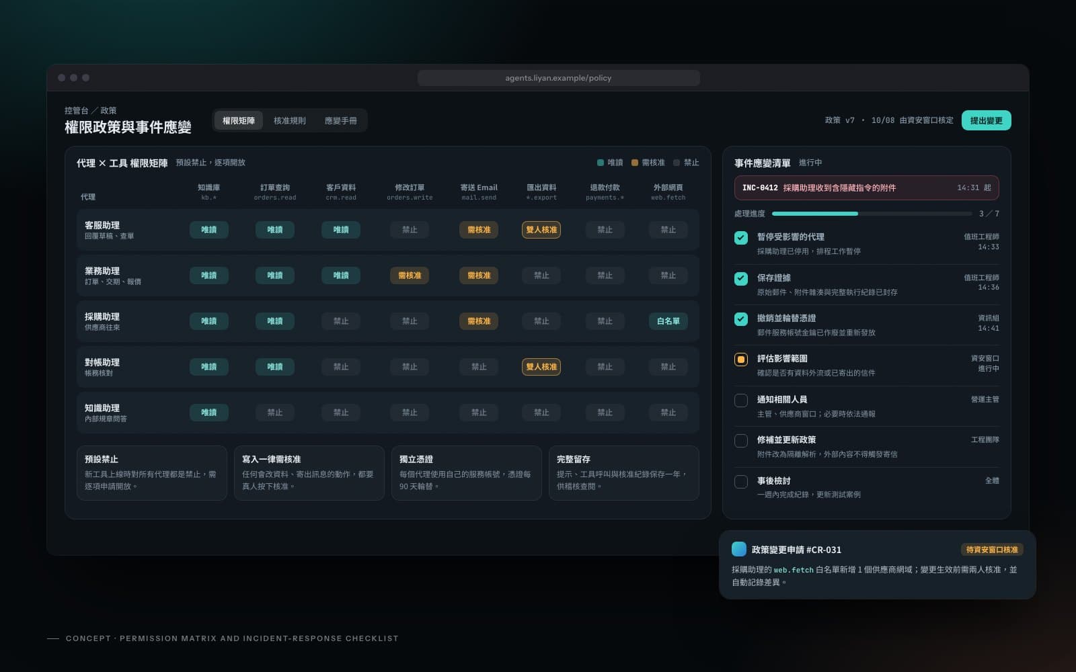
Task: Click the agents.liyan.example/policy address bar
Action: click(558, 78)
